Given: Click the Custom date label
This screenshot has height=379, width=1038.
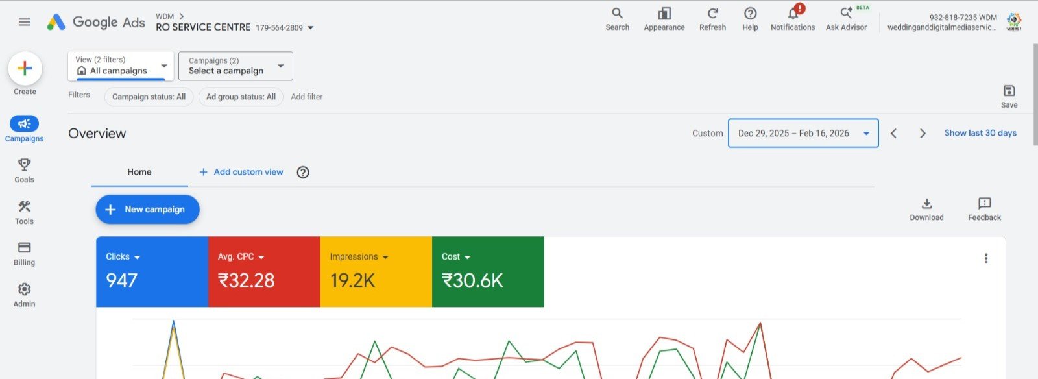Looking at the screenshot, I should click(x=707, y=133).
